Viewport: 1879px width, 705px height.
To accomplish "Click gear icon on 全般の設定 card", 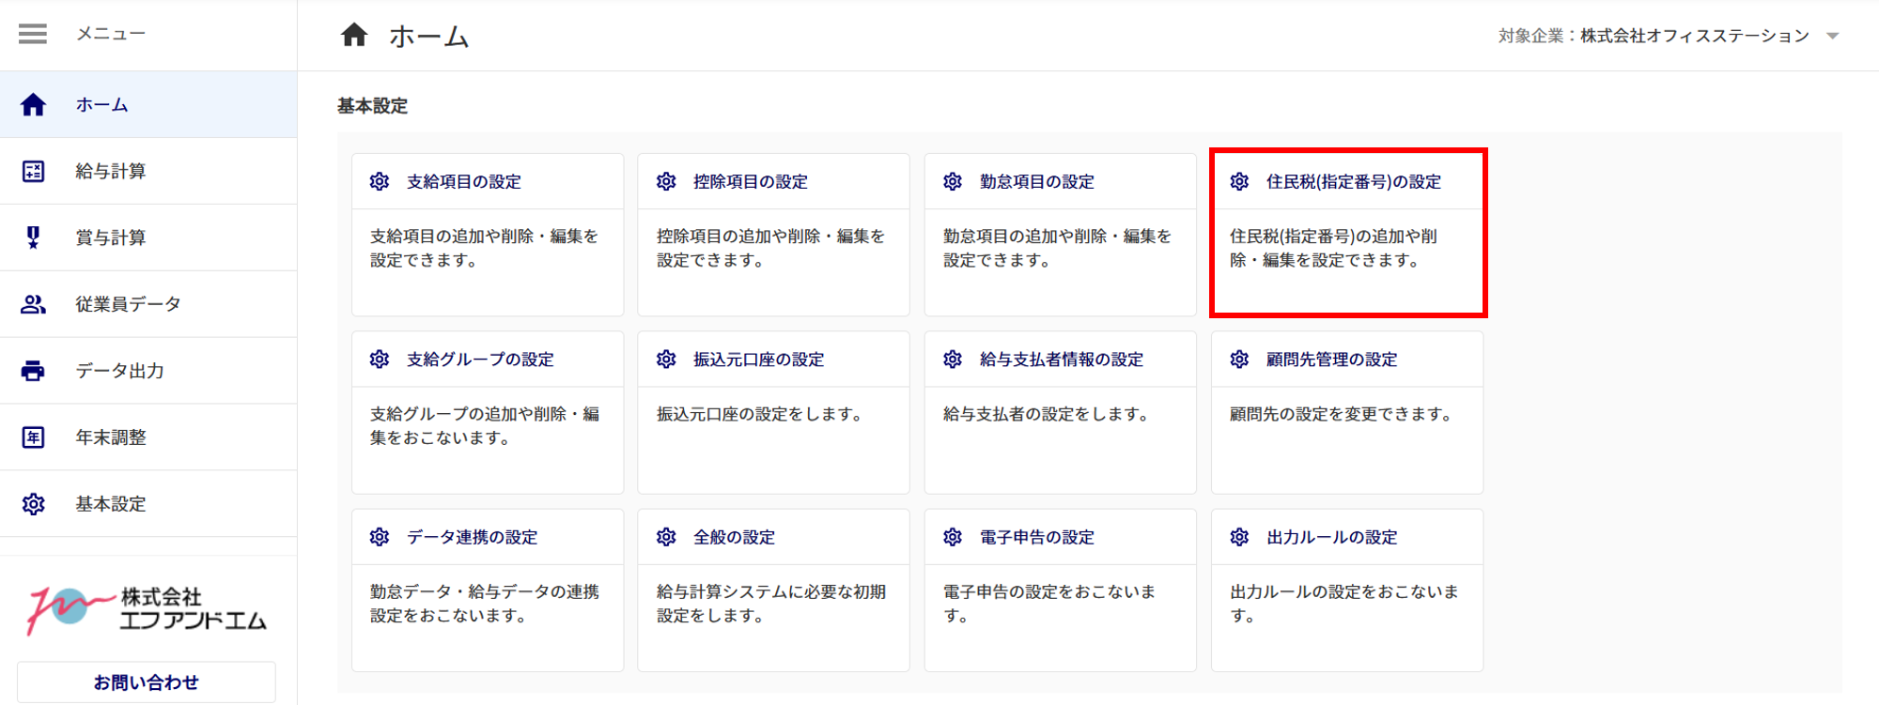I will (x=666, y=537).
